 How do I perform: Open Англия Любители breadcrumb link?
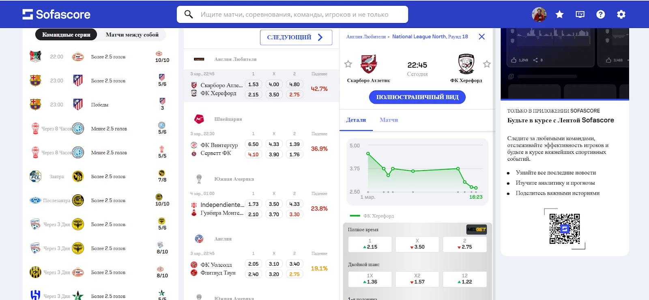tap(366, 37)
